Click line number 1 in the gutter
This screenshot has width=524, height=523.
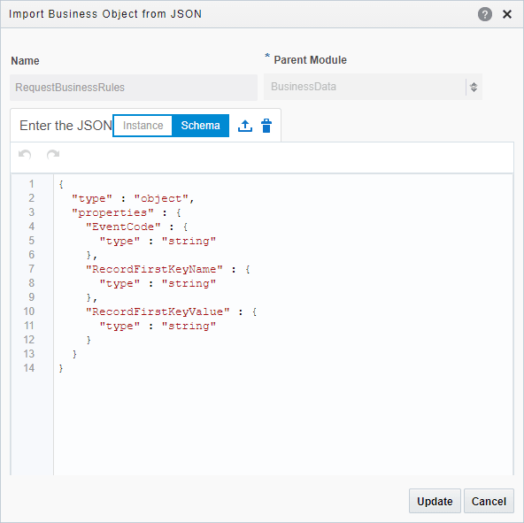(31, 184)
